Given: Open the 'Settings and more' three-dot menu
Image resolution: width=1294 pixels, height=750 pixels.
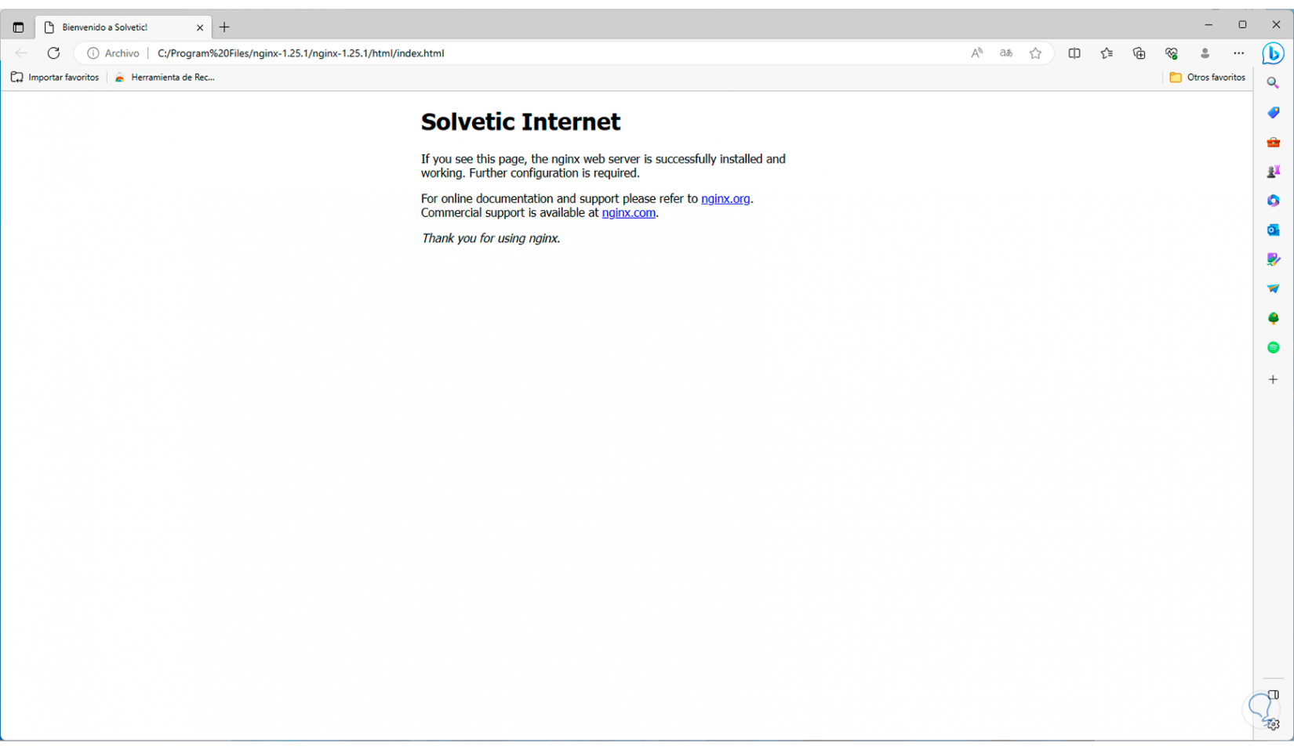Looking at the screenshot, I should tap(1238, 53).
